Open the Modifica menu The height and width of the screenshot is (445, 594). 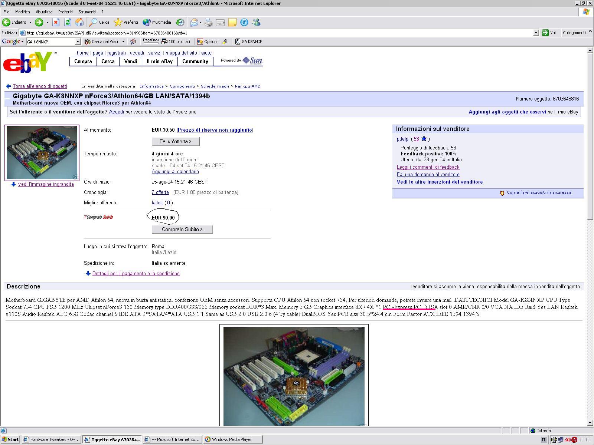pos(22,12)
